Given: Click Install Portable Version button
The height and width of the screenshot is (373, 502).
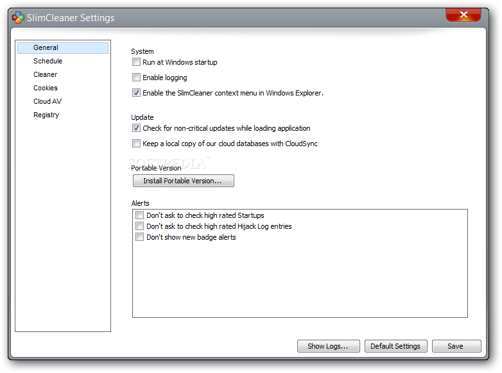Looking at the screenshot, I should (184, 181).
